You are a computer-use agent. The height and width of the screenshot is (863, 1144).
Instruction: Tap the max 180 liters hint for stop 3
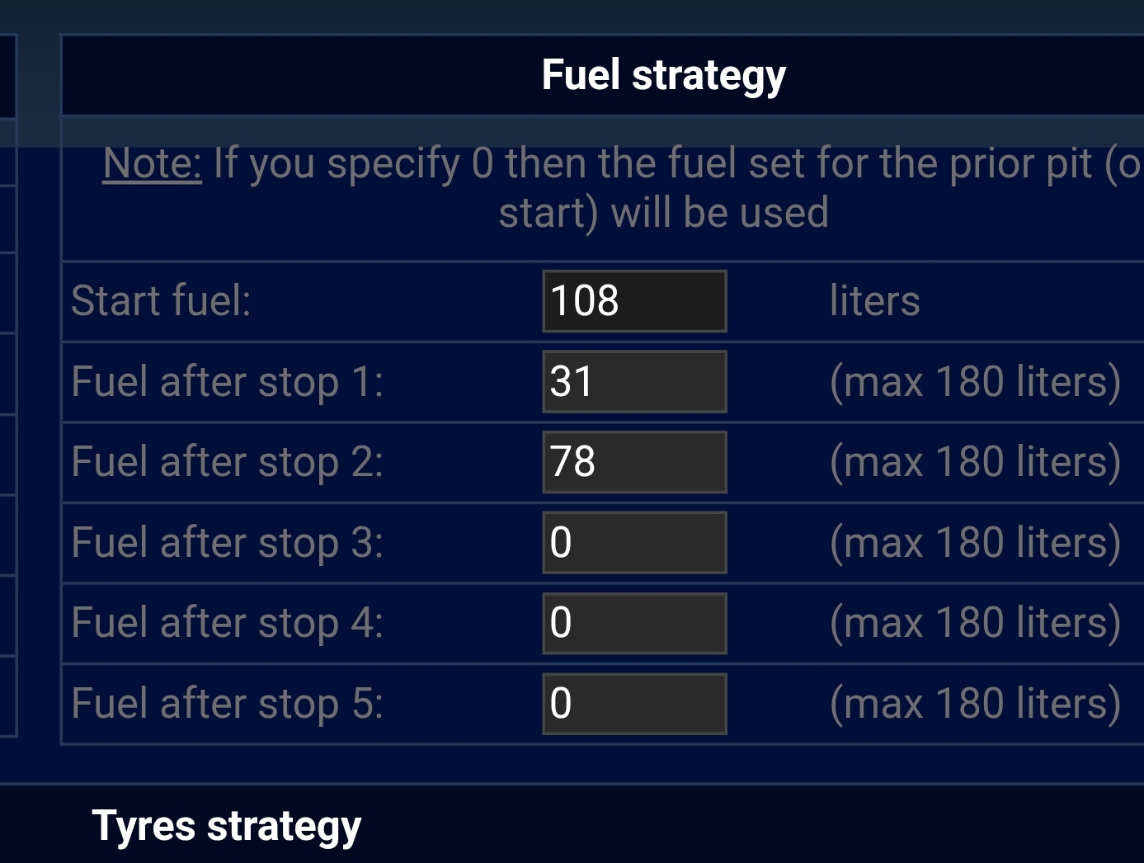click(975, 543)
